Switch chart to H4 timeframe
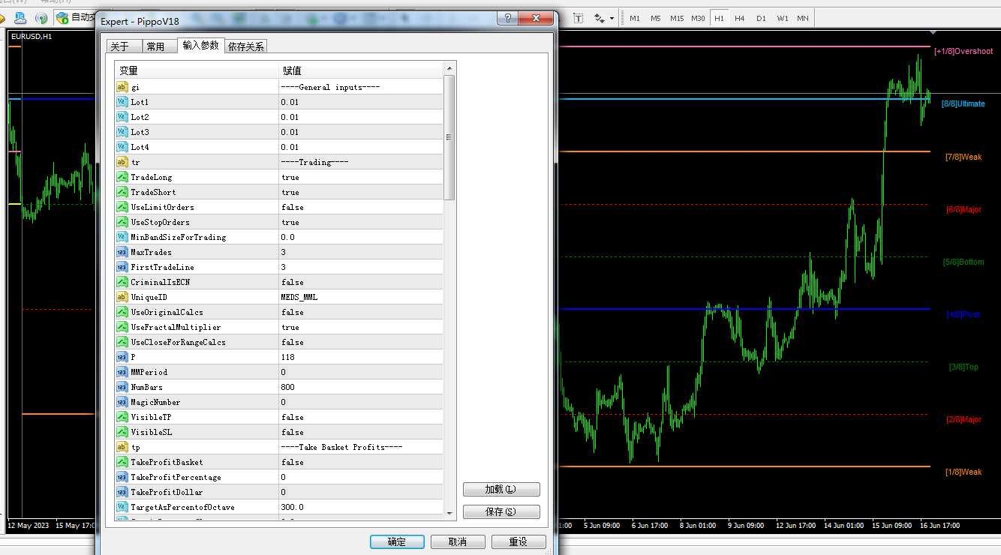 coord(740,18)
